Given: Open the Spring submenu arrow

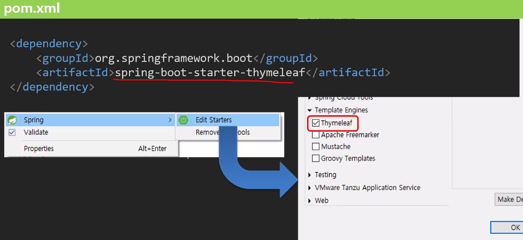Looking at the screenshot, I should coord(170,120).
